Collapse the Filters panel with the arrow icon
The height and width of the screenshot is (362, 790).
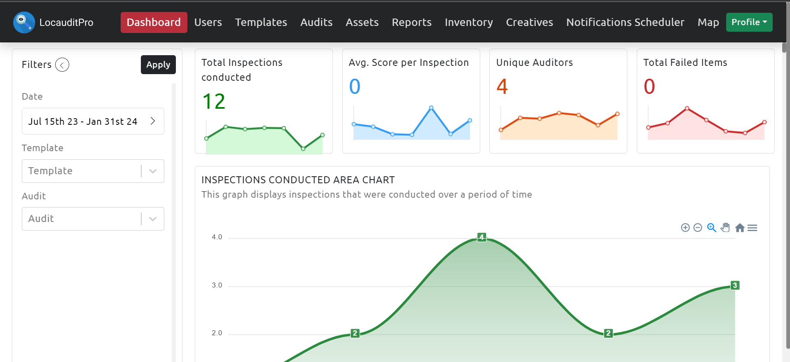(x=62, y=65)
